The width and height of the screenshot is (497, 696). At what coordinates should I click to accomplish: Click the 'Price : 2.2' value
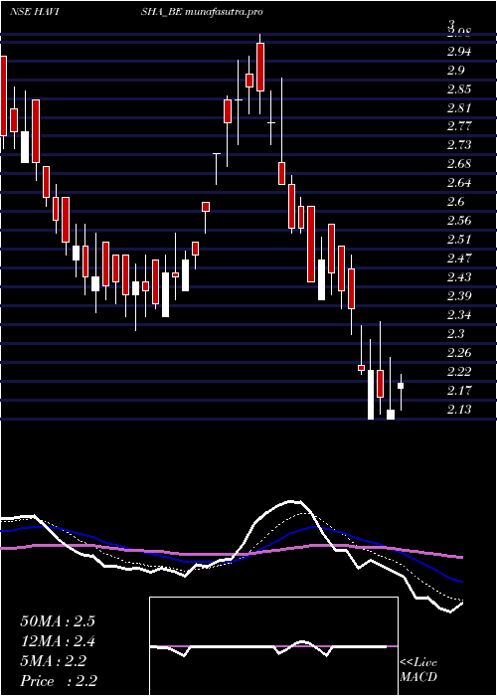(x=59, y=681)
